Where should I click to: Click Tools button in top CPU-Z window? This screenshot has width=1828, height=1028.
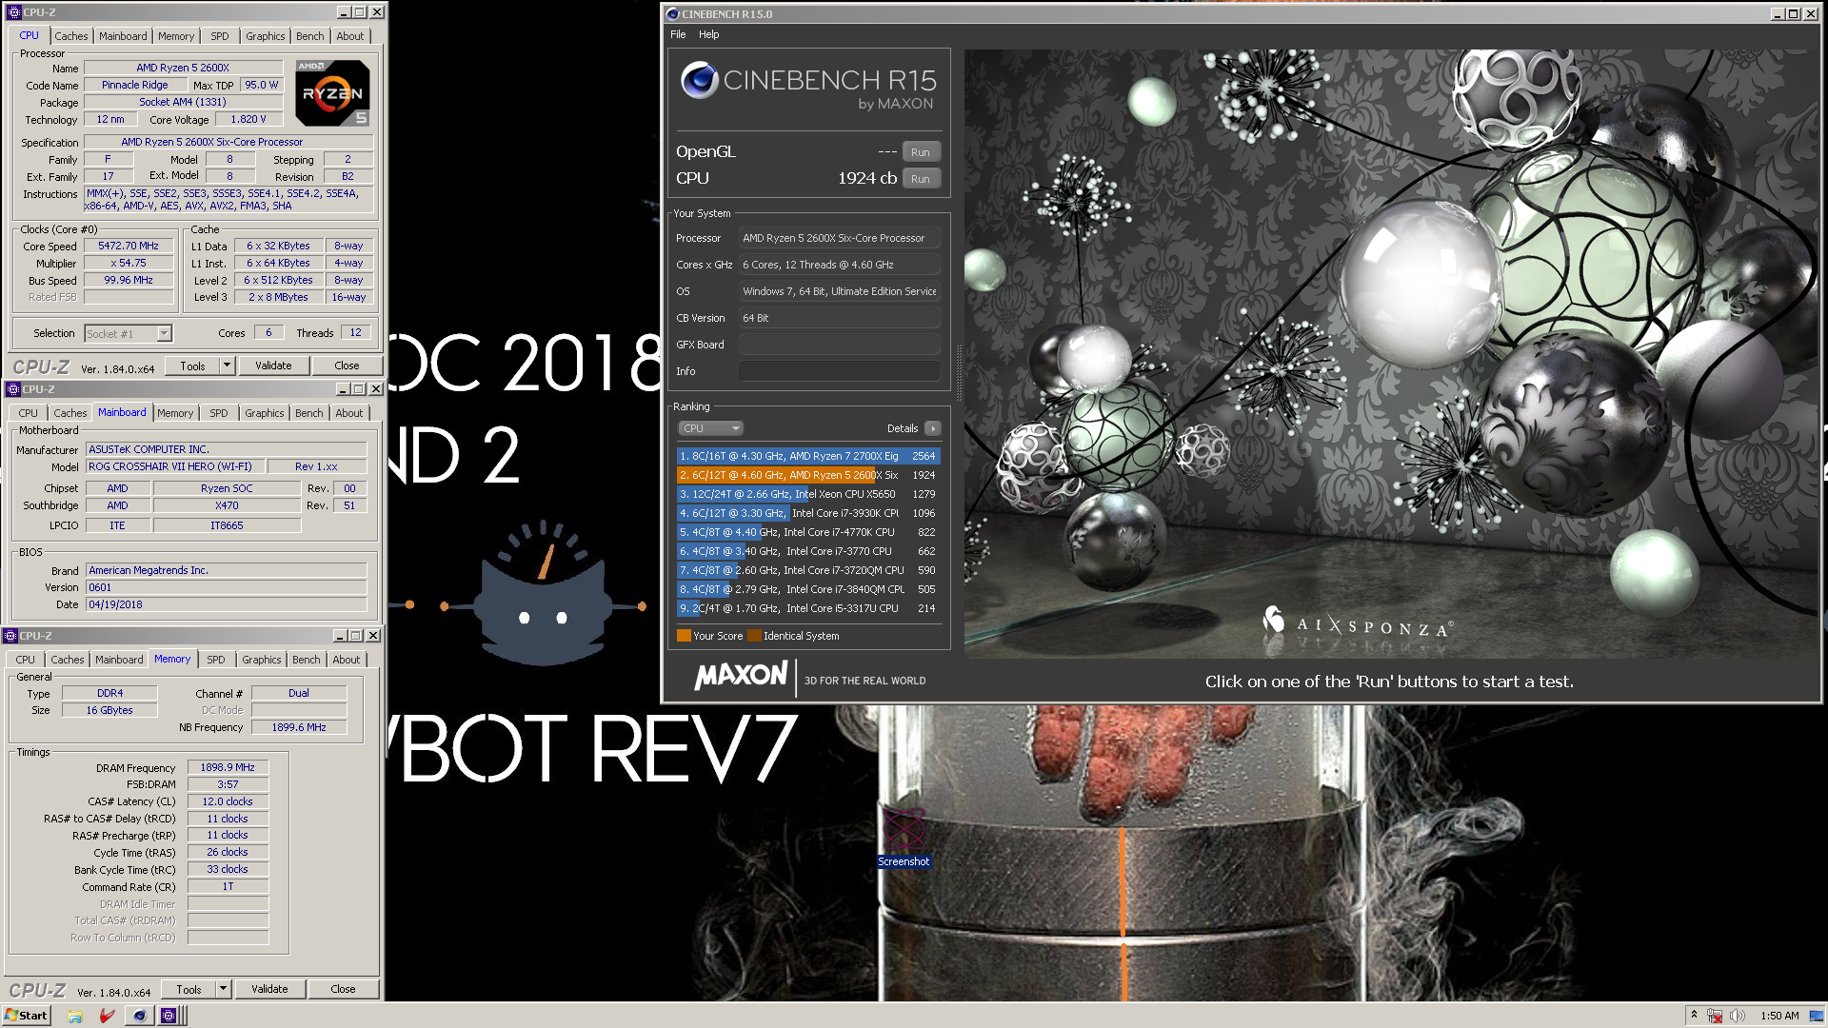193,366
